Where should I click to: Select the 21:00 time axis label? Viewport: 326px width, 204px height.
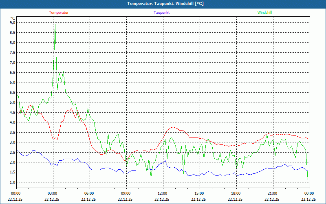[272, 193]
